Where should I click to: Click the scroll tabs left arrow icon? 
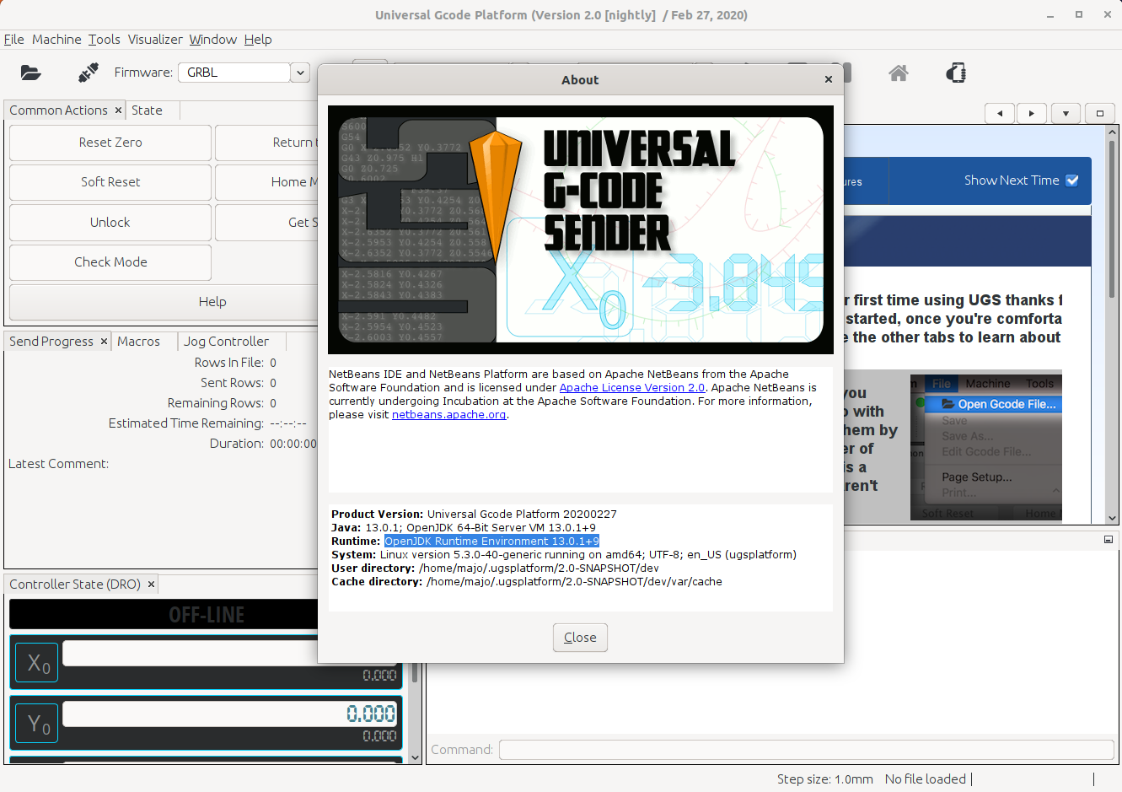click(999, 113)
